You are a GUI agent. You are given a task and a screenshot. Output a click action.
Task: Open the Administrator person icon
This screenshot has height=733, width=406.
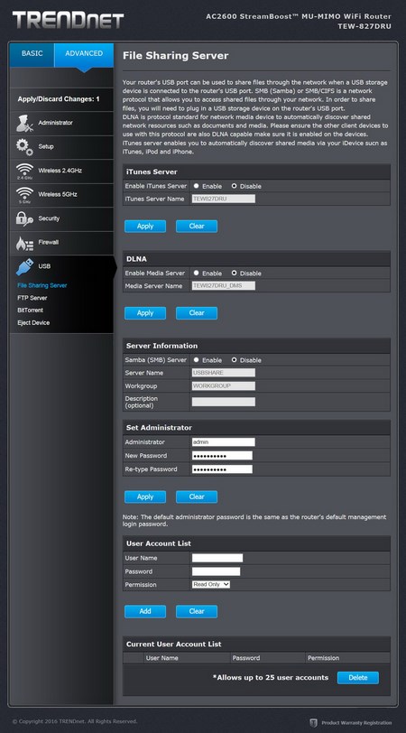(24, 124)
